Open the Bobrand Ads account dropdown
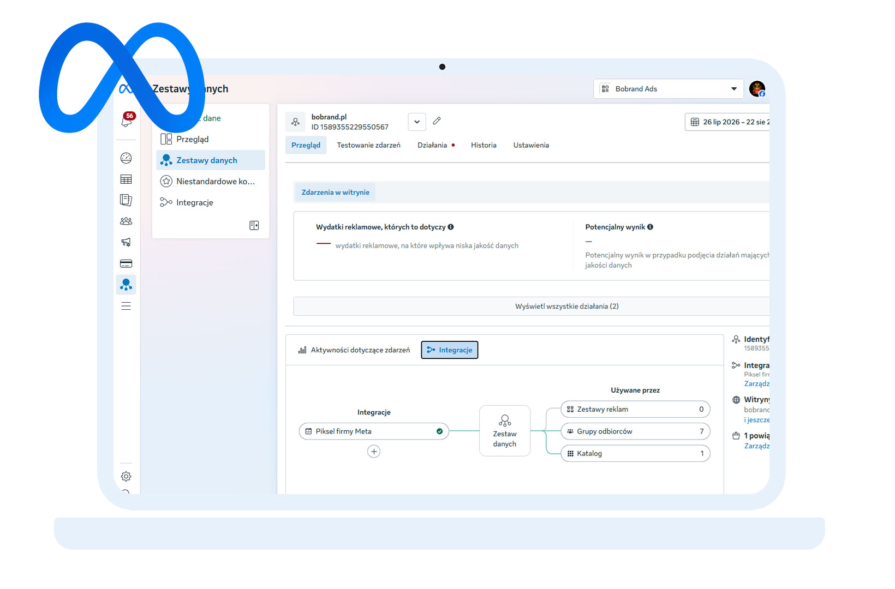Screen dimensions: 895x589 (x=669, y=89)
